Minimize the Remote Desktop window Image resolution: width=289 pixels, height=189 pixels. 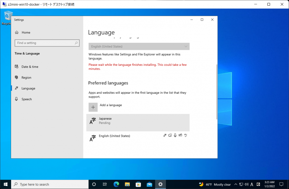coord(256,4)
